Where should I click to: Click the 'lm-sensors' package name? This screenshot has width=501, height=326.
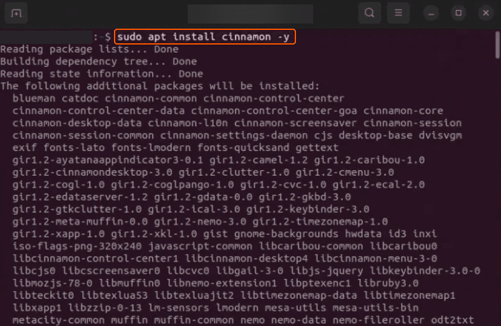coord(179,308)
